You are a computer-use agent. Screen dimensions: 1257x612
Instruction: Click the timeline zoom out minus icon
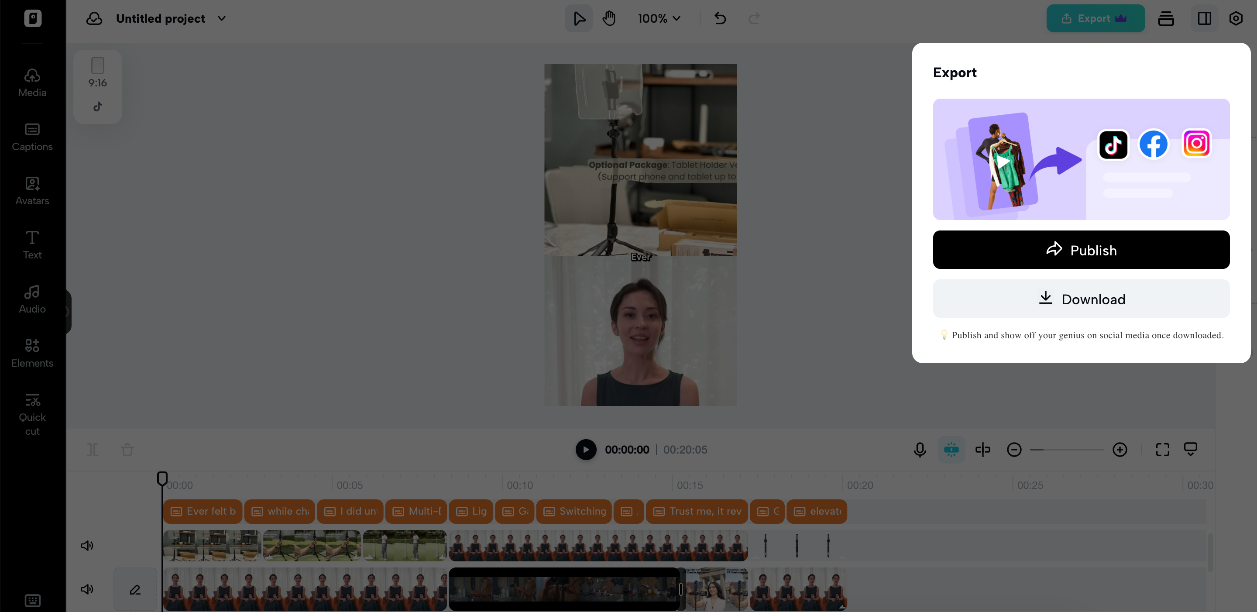(1014, 450)
